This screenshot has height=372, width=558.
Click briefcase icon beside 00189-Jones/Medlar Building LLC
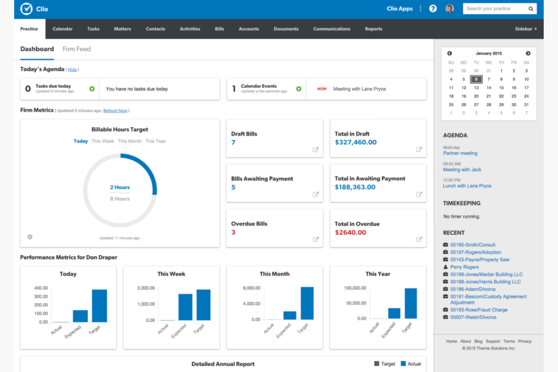(445, 274)
